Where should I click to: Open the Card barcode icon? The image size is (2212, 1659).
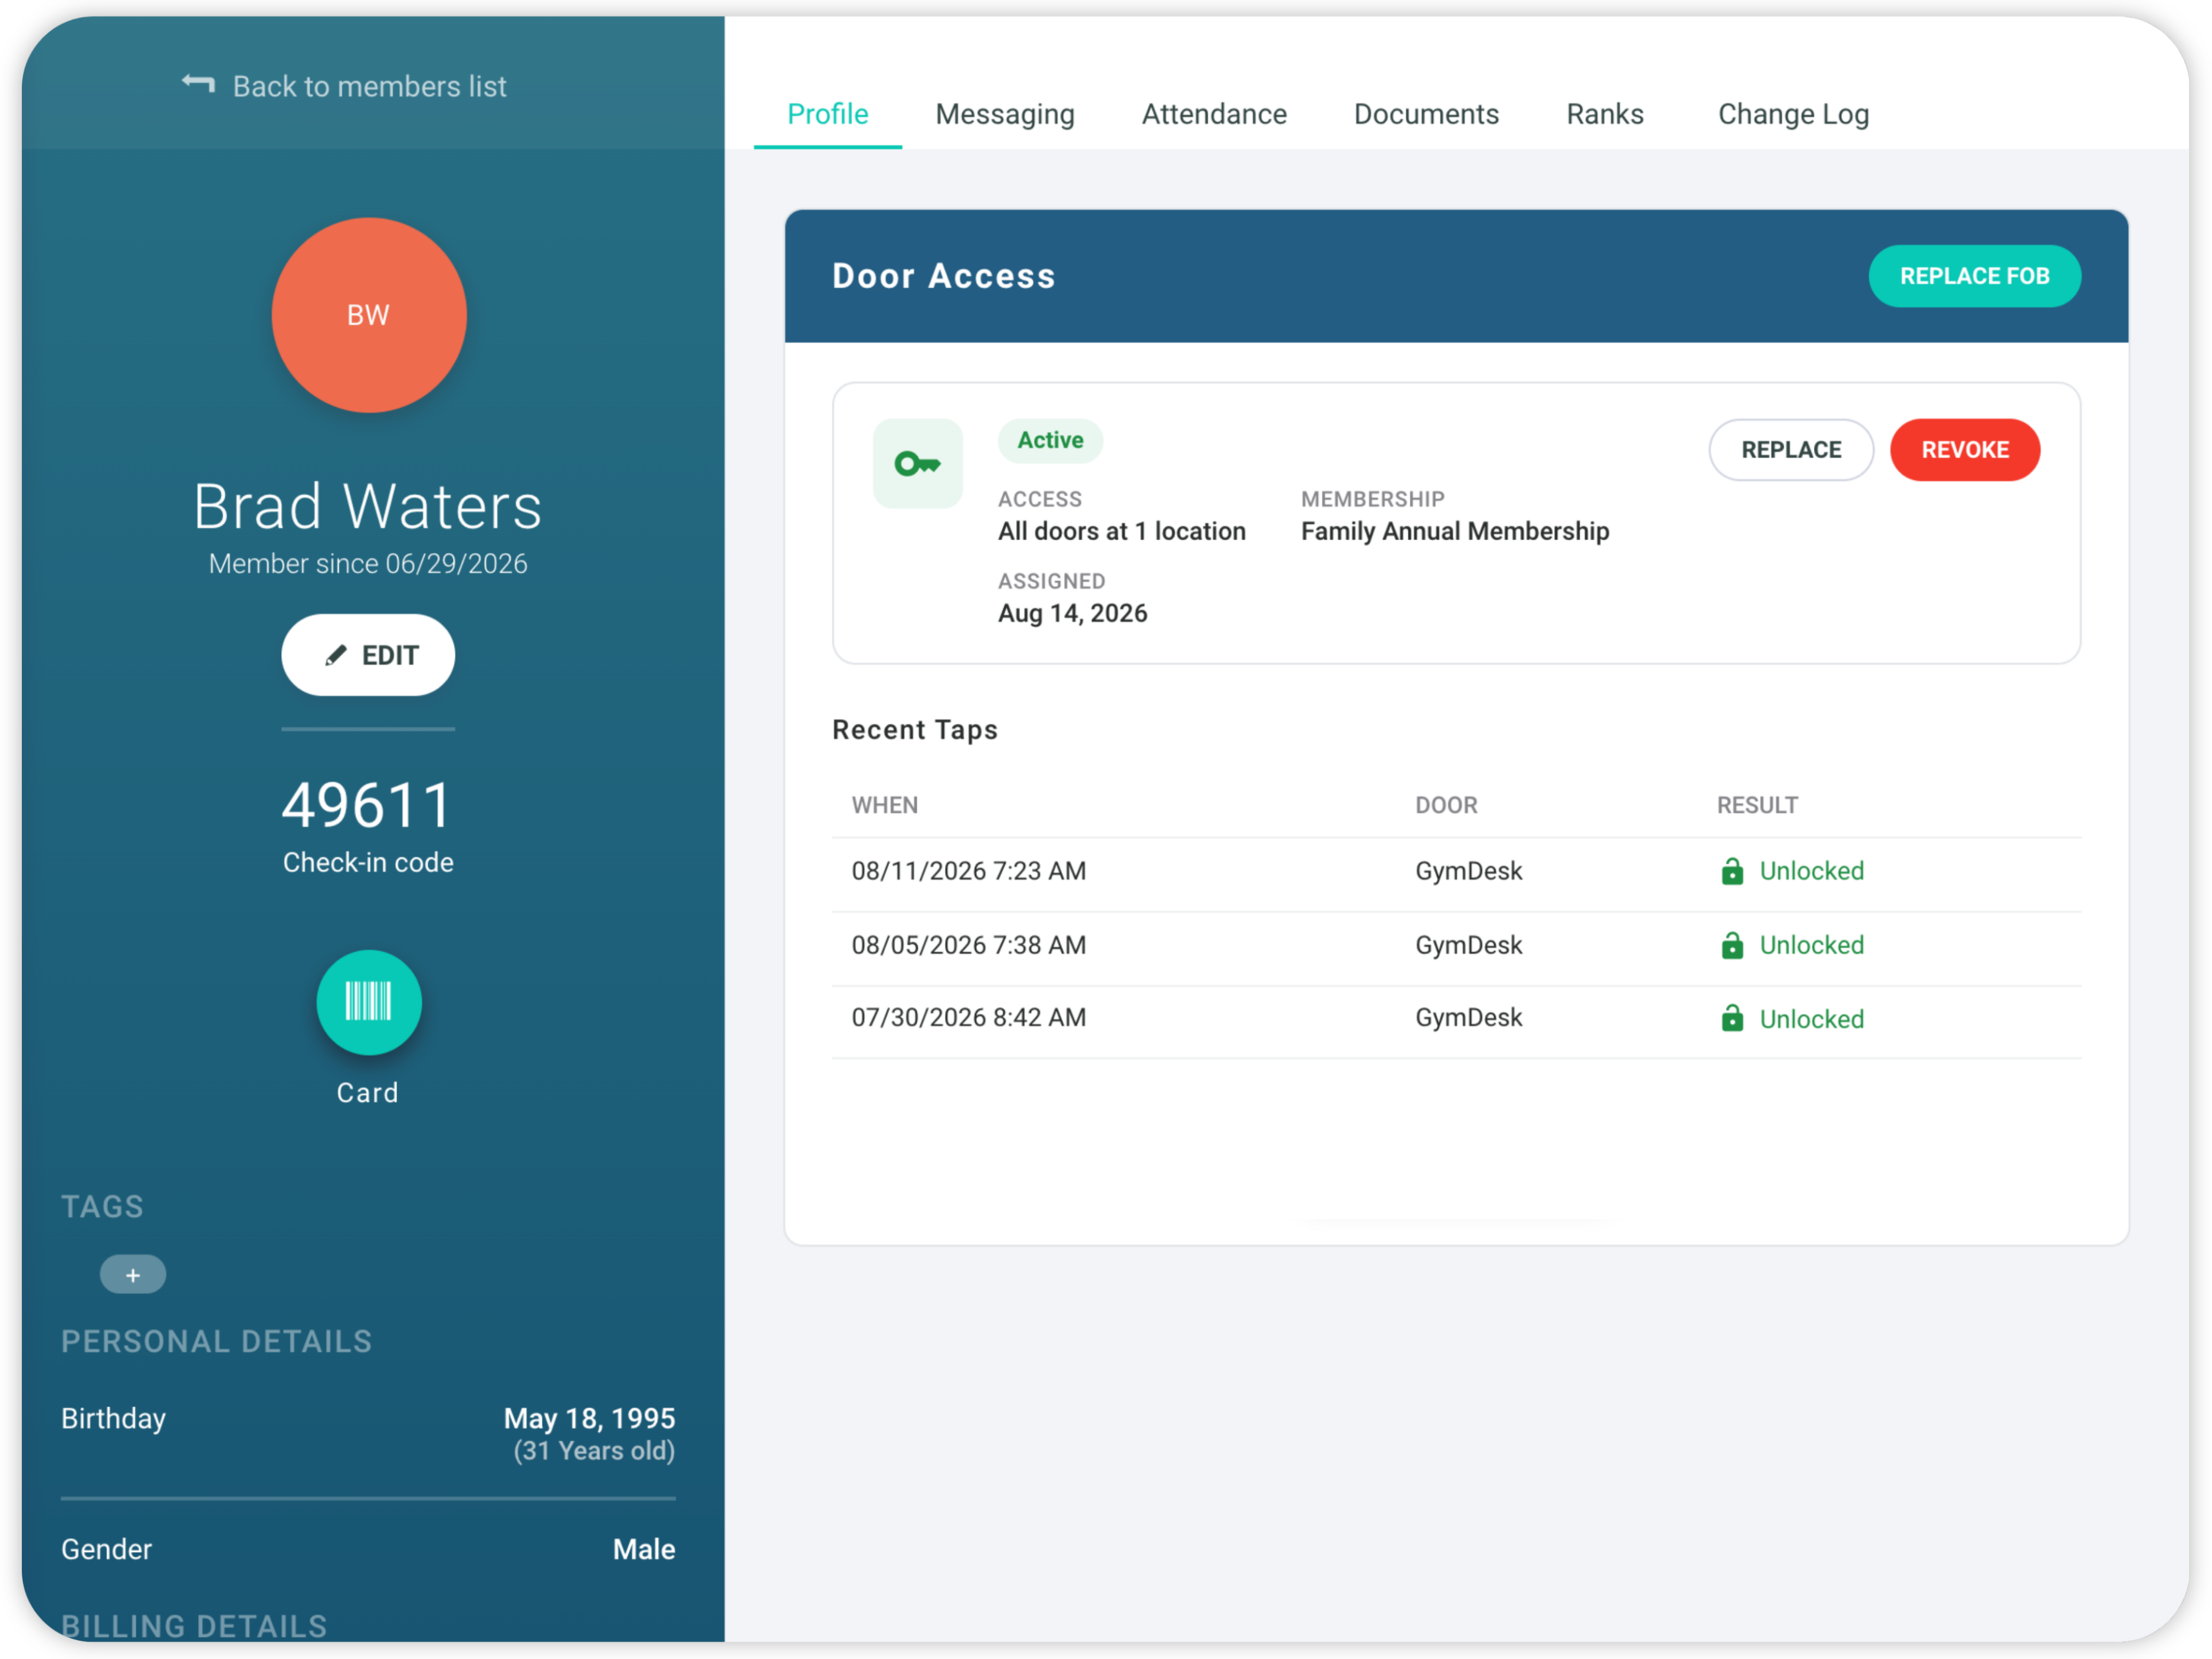(368, 1001)
